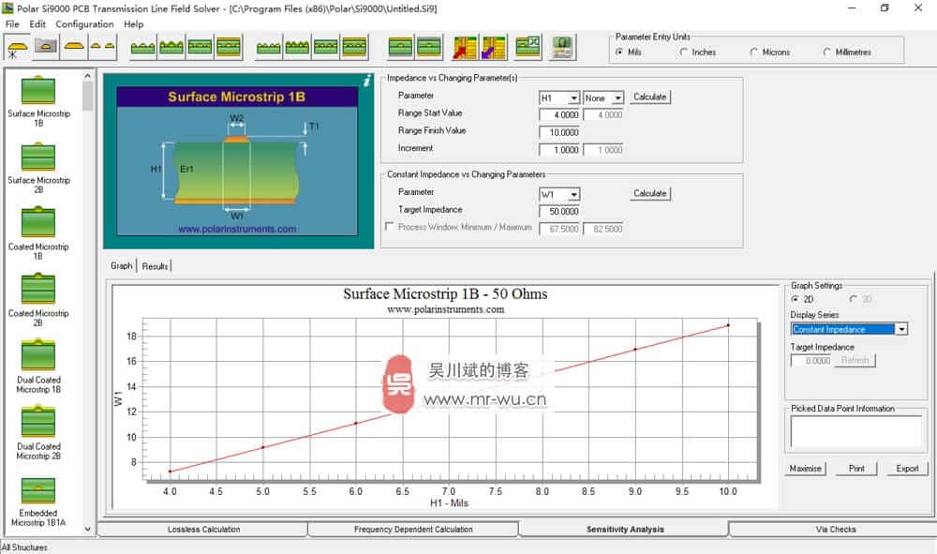Click fourth icon in third toolbar structure group
Screen dimensions: 937x554
[x=354, y=47]
